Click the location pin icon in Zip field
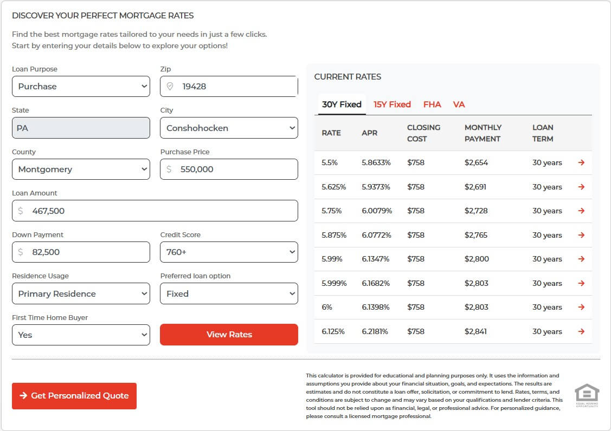 (170, 87)
